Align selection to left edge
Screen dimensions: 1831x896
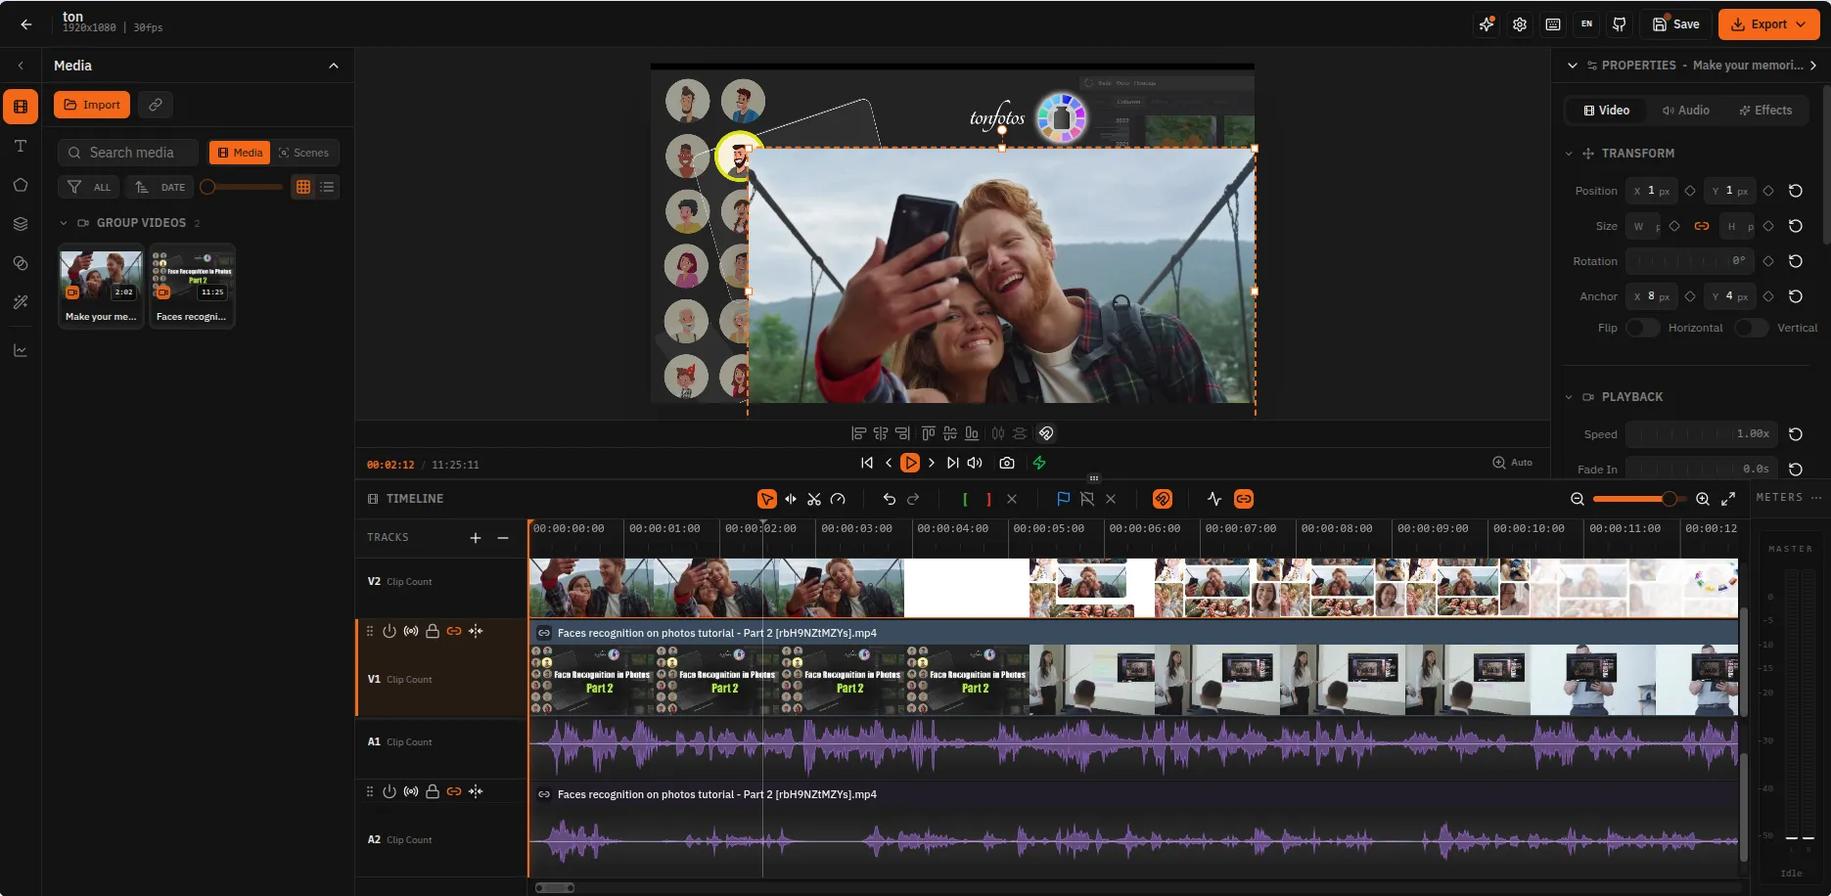pyautogui.click(x=858, y=433)
